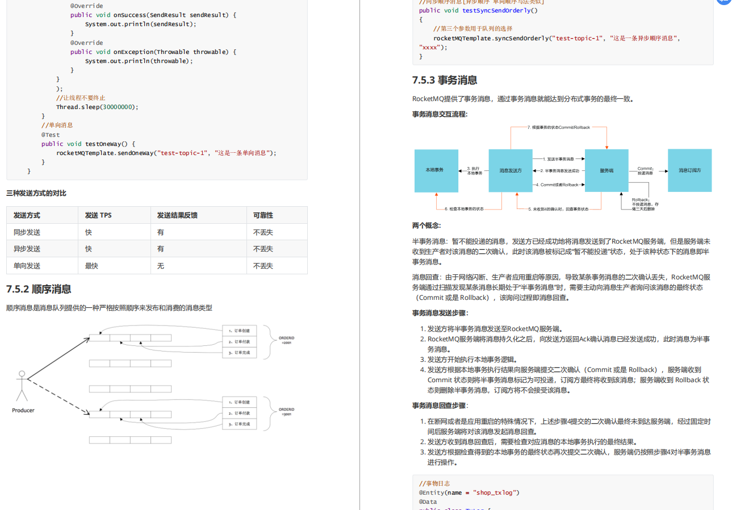Click the 'ORDERID =2001' label

point(286,340)
